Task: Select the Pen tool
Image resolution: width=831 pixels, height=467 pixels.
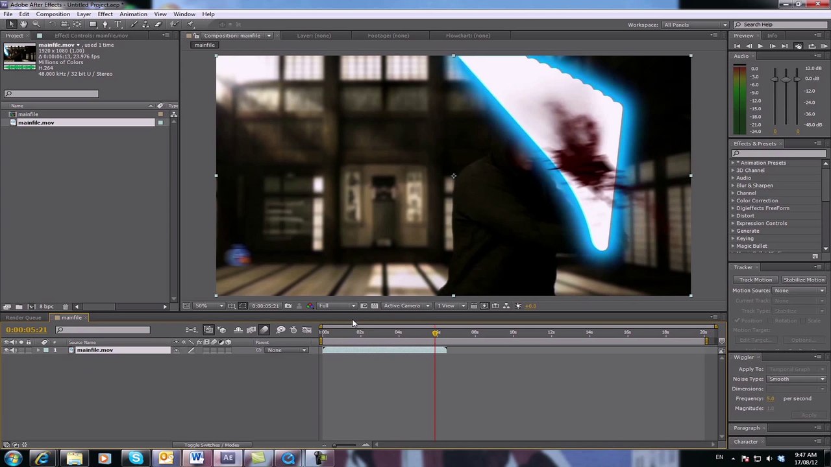Action: pos(105,25)
